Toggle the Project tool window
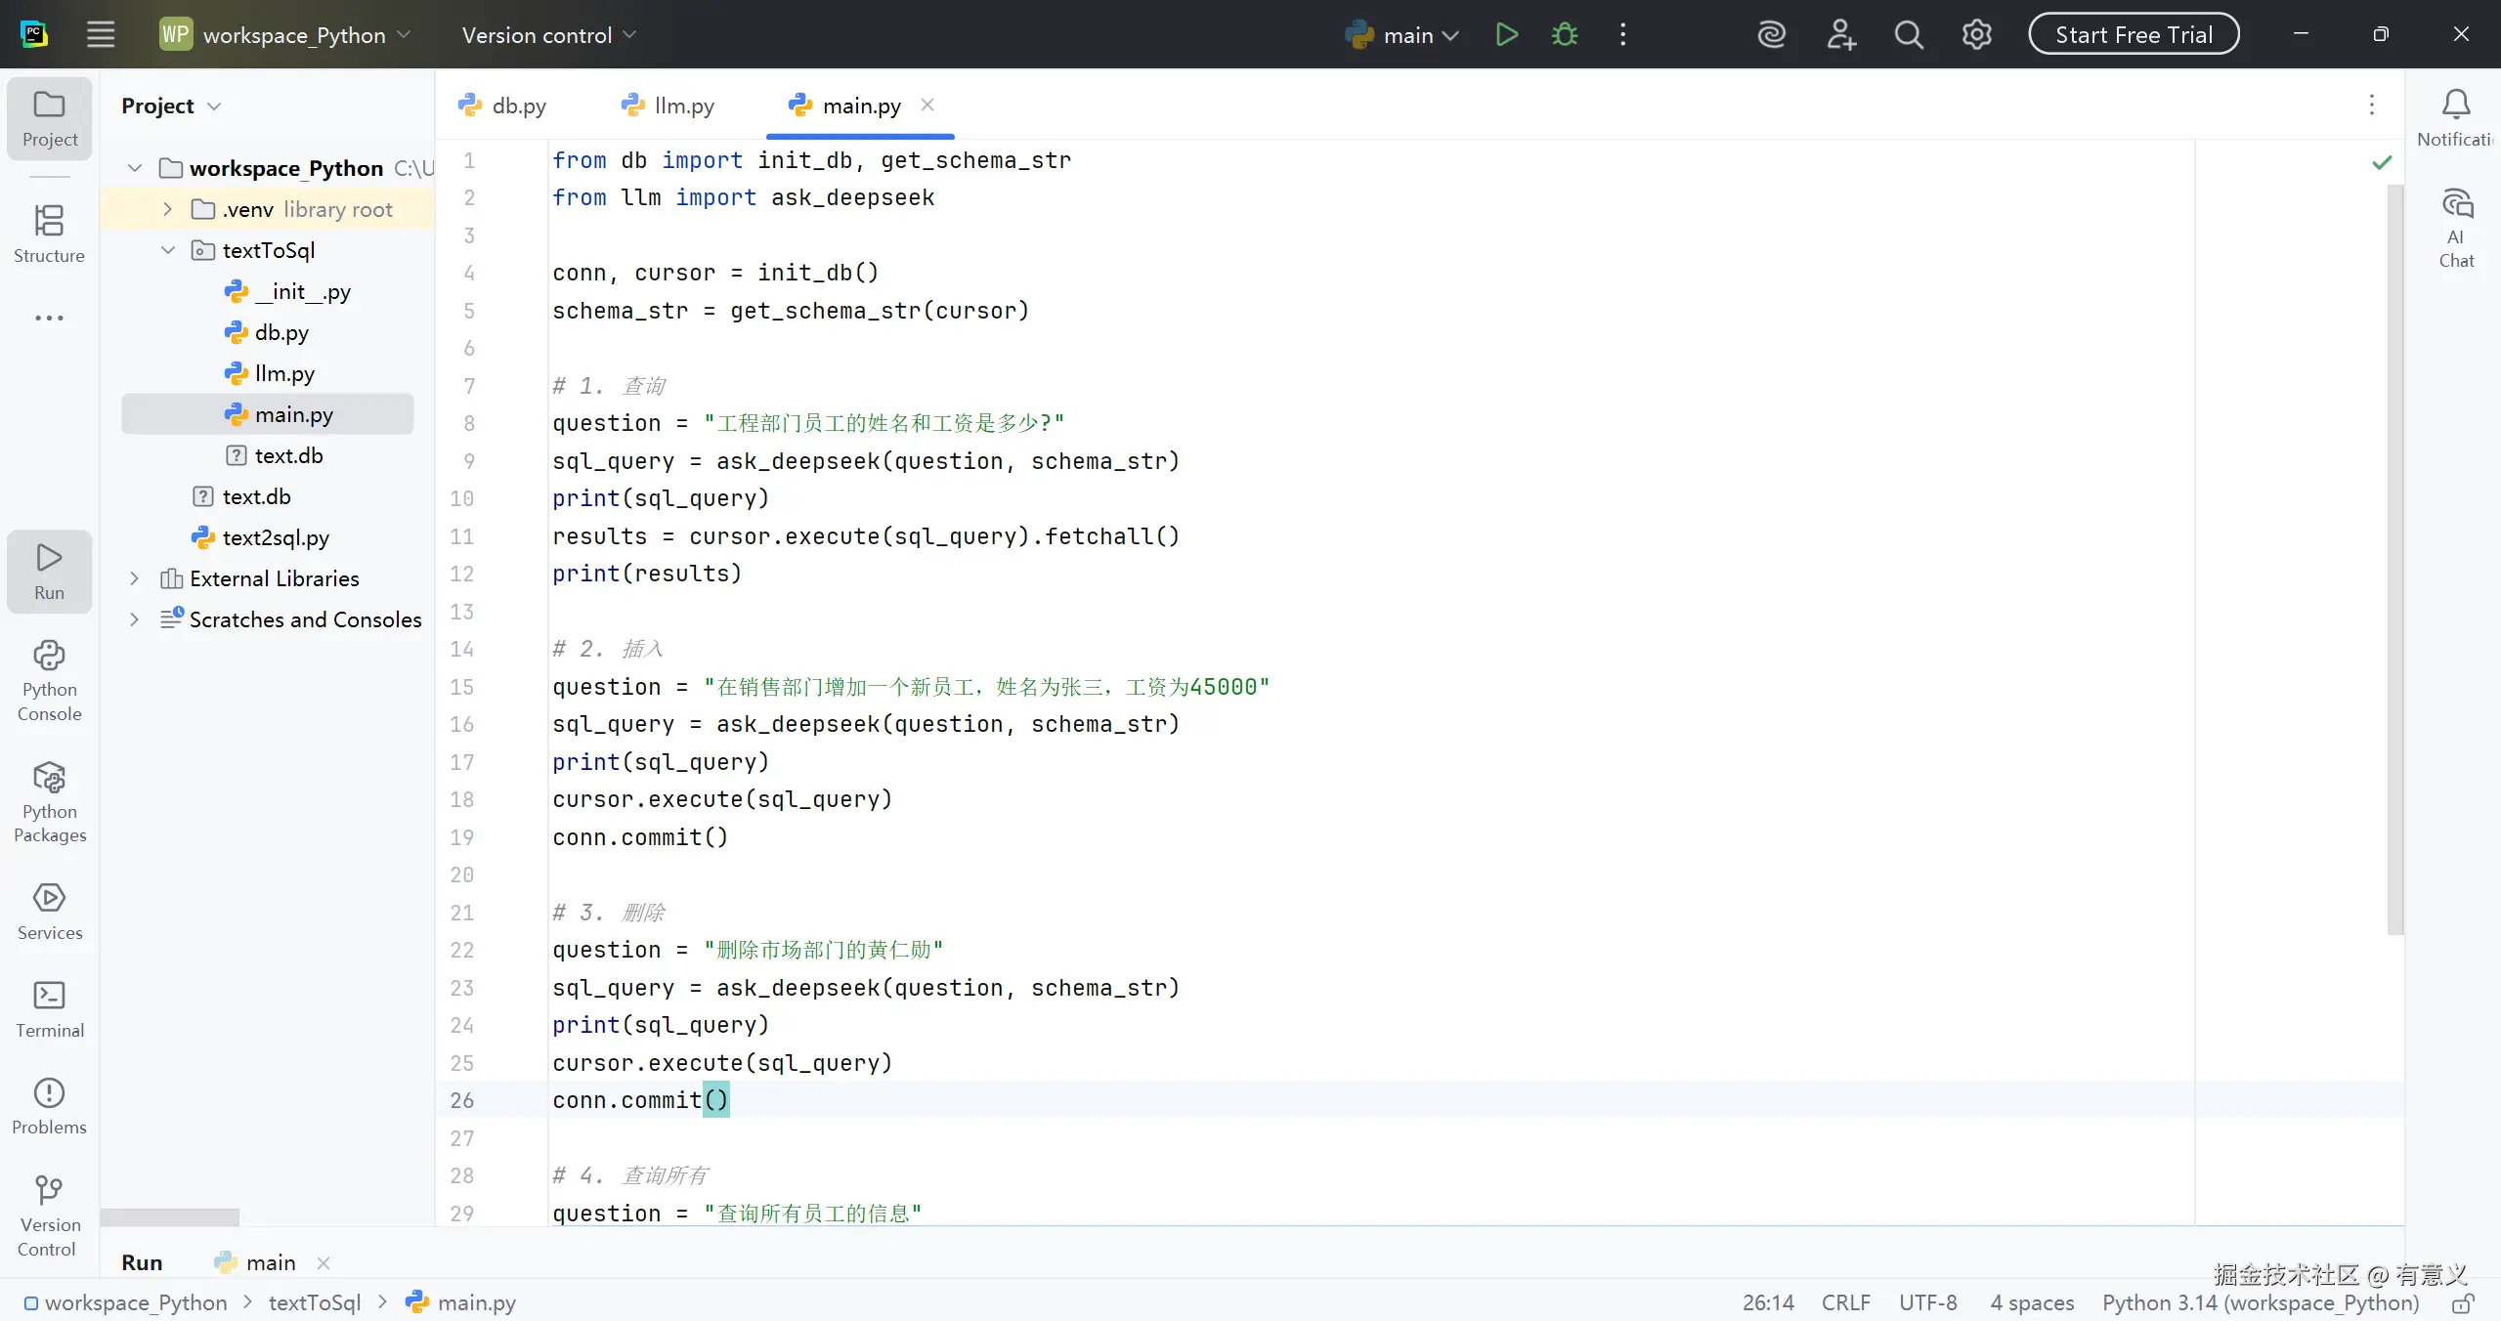Viewport: 2501px width, 1321px height. [50, 118]
